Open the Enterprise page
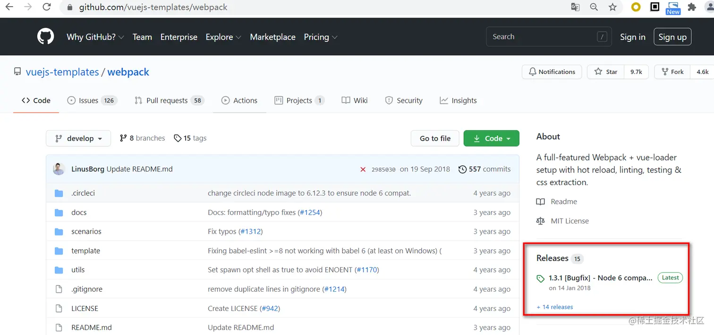 click(179, 37)
